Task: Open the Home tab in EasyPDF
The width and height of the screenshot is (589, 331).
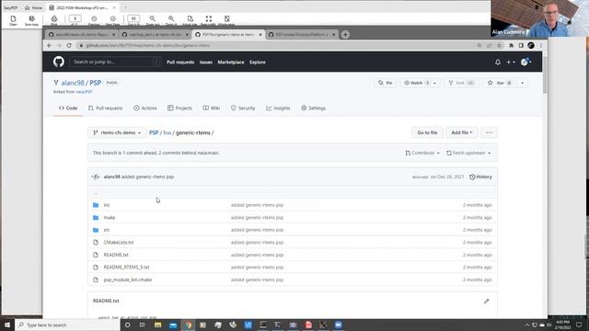Action: point(33,7)
